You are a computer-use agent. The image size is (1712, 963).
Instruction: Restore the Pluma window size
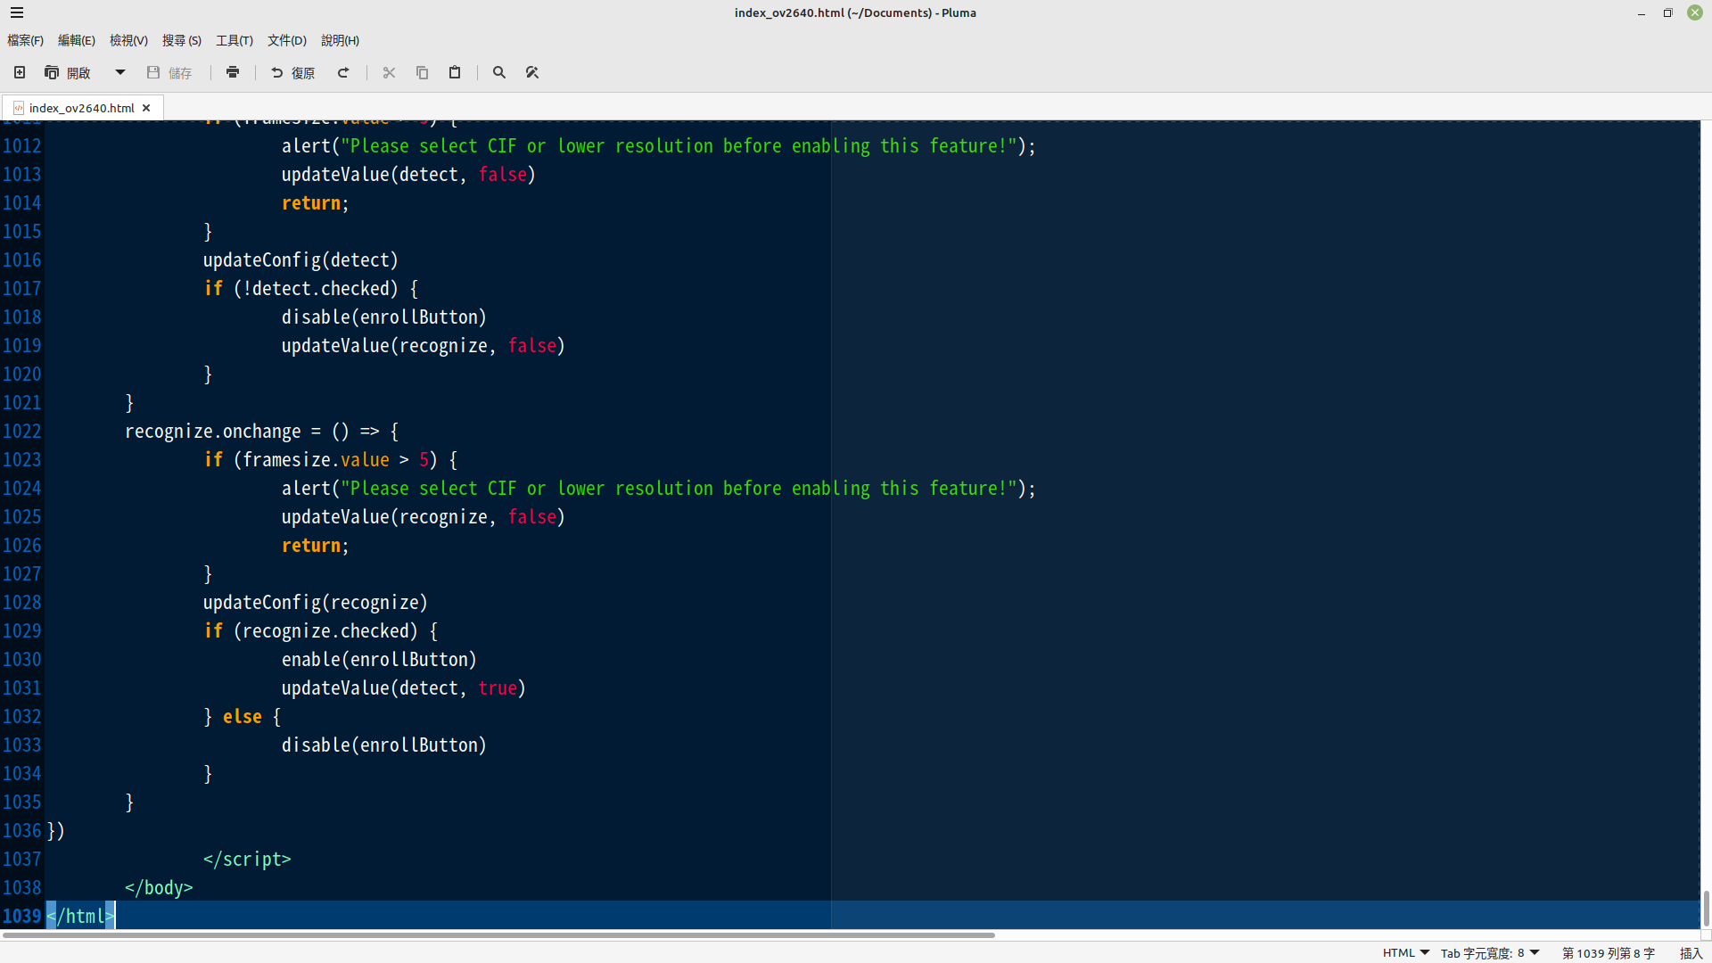[x=1667, y=12]
